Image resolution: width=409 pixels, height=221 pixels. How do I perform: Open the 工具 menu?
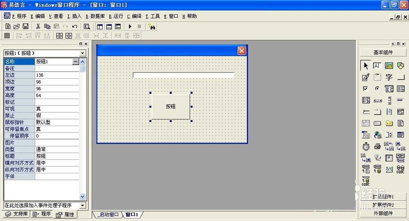pos(153,16)
